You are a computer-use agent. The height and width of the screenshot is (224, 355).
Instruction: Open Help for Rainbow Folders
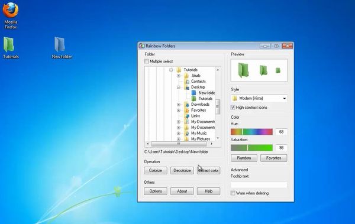(208, 191)
